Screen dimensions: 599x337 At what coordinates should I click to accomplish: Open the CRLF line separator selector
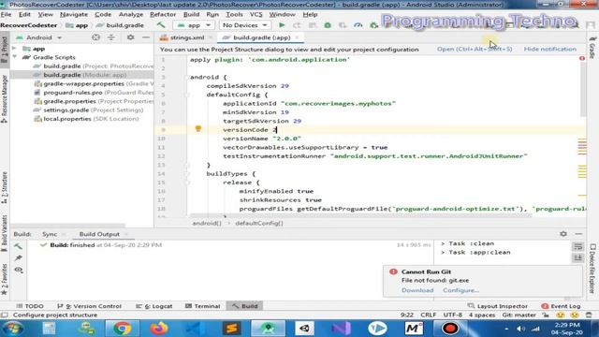(x=429, y=315)
